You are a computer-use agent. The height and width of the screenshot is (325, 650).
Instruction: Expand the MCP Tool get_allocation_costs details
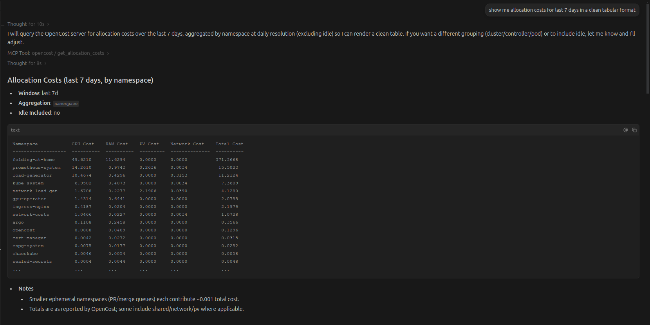pos(58,53)
